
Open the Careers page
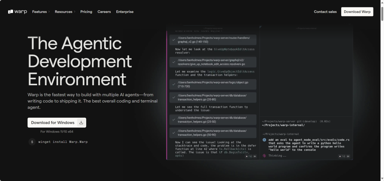pyautogui.click(x=104, y=12)
